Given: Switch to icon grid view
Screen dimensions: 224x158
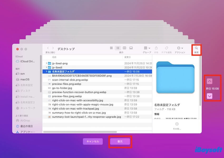Looking at the screenshot, I should pyautogui.click(x=111, y=48).
